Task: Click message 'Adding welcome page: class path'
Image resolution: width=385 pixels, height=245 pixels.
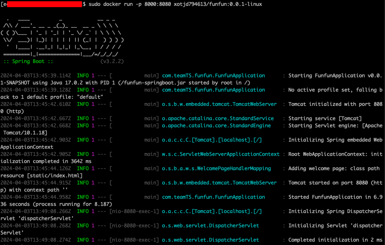Action: [x=334, y=169]
